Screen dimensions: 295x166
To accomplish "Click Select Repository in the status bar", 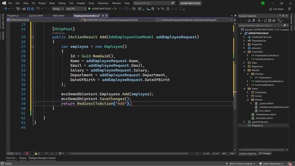I will (x=271, y=164).
